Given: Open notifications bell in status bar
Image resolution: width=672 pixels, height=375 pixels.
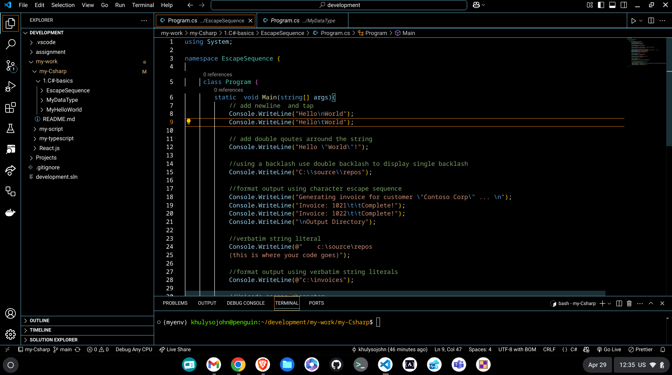Looking at the screenshot, I should click(x=663, y=349).
